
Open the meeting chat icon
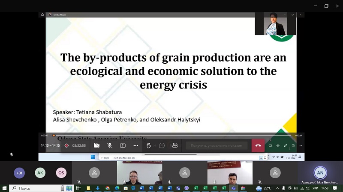(162, 145)
